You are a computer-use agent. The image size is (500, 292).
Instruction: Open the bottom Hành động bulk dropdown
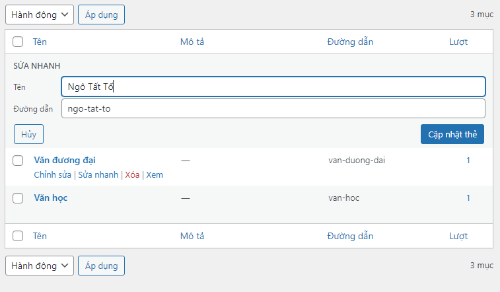(40, 266)
